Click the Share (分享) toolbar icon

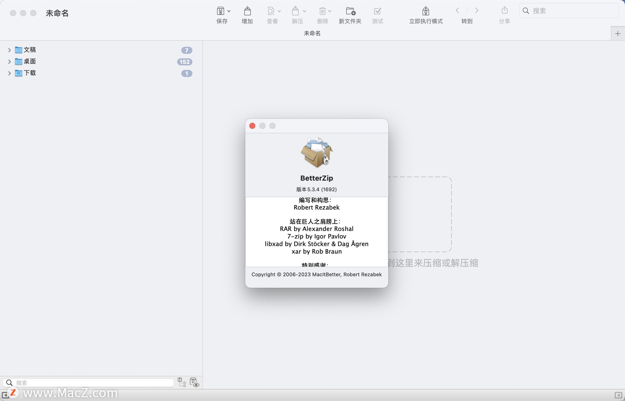pos(505,10)
